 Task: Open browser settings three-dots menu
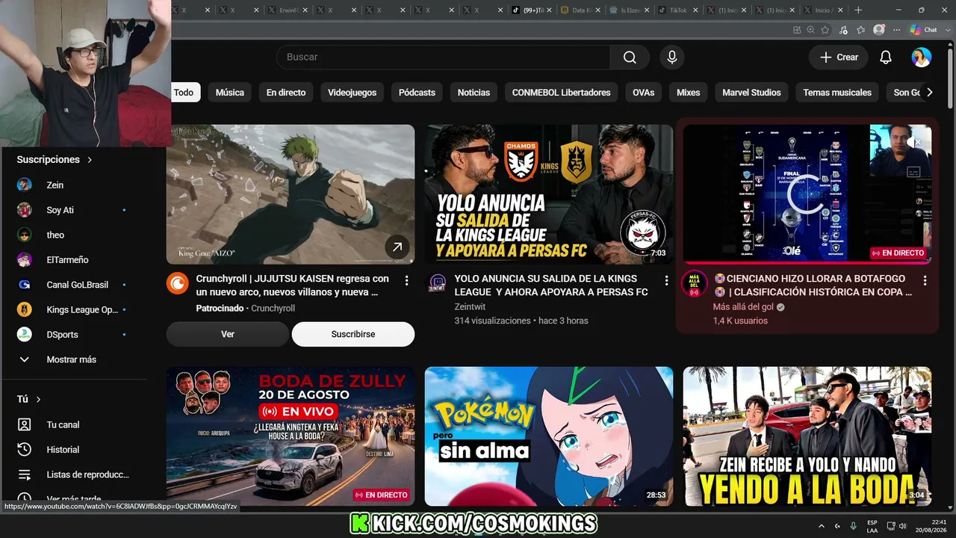tap(896, 30)
